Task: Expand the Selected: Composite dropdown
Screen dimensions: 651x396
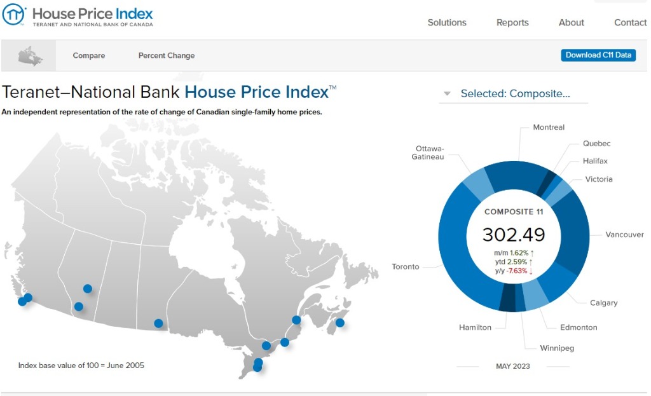Action: [x=514, y=94]
